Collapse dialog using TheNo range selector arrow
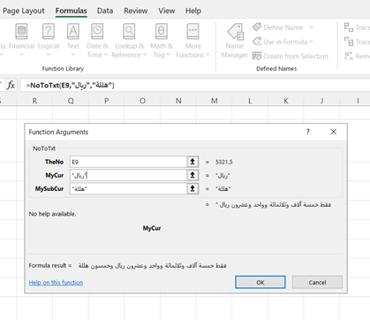 point(193,162)
